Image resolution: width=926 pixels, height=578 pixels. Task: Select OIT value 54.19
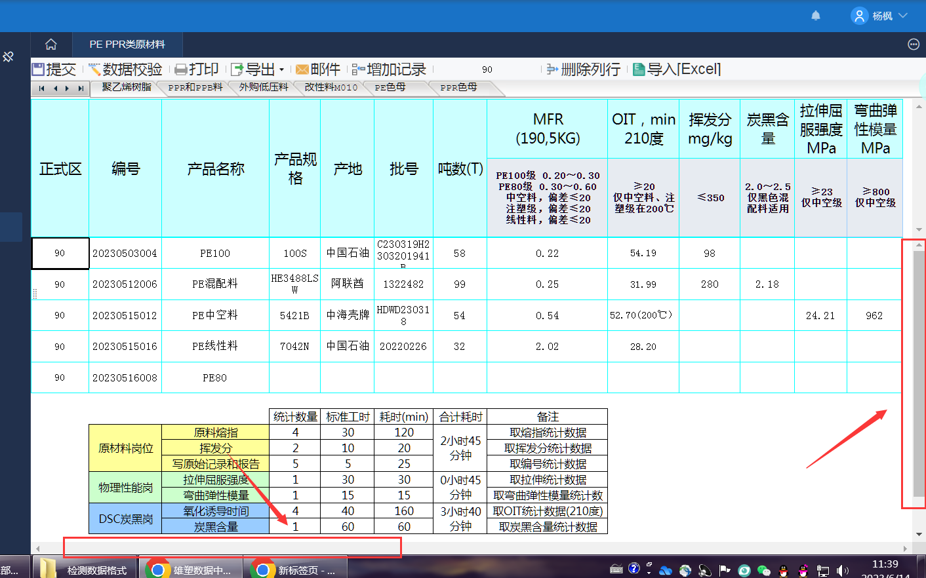tap(643, 253)
